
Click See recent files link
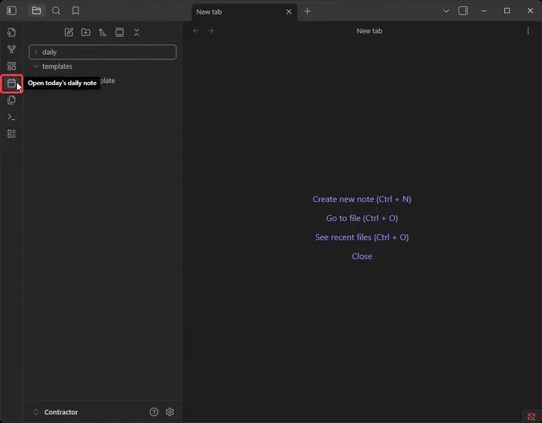pyautogui.click(x=362, y=237)
